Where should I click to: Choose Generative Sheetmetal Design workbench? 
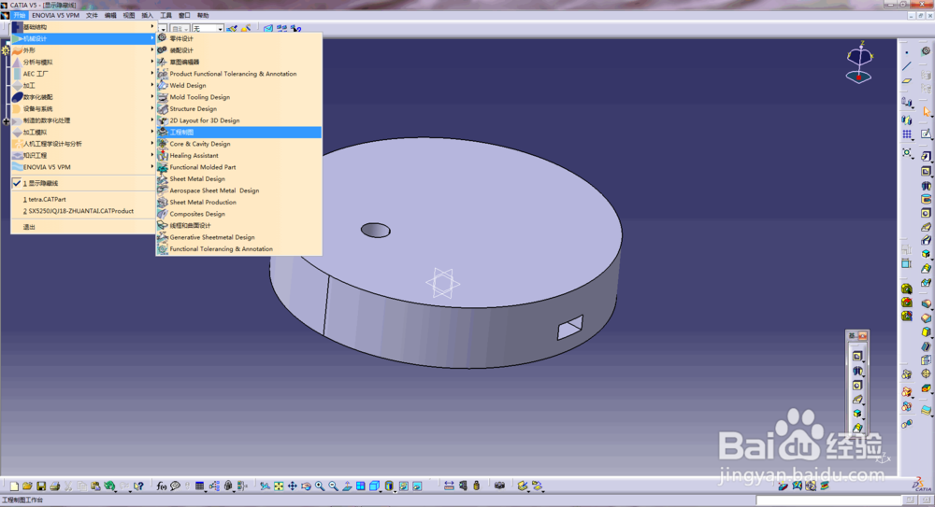[x=239, y=237]
